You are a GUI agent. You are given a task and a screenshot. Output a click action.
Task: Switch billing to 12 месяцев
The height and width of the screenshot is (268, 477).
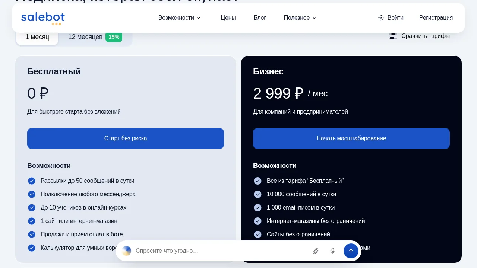[95, 37]
